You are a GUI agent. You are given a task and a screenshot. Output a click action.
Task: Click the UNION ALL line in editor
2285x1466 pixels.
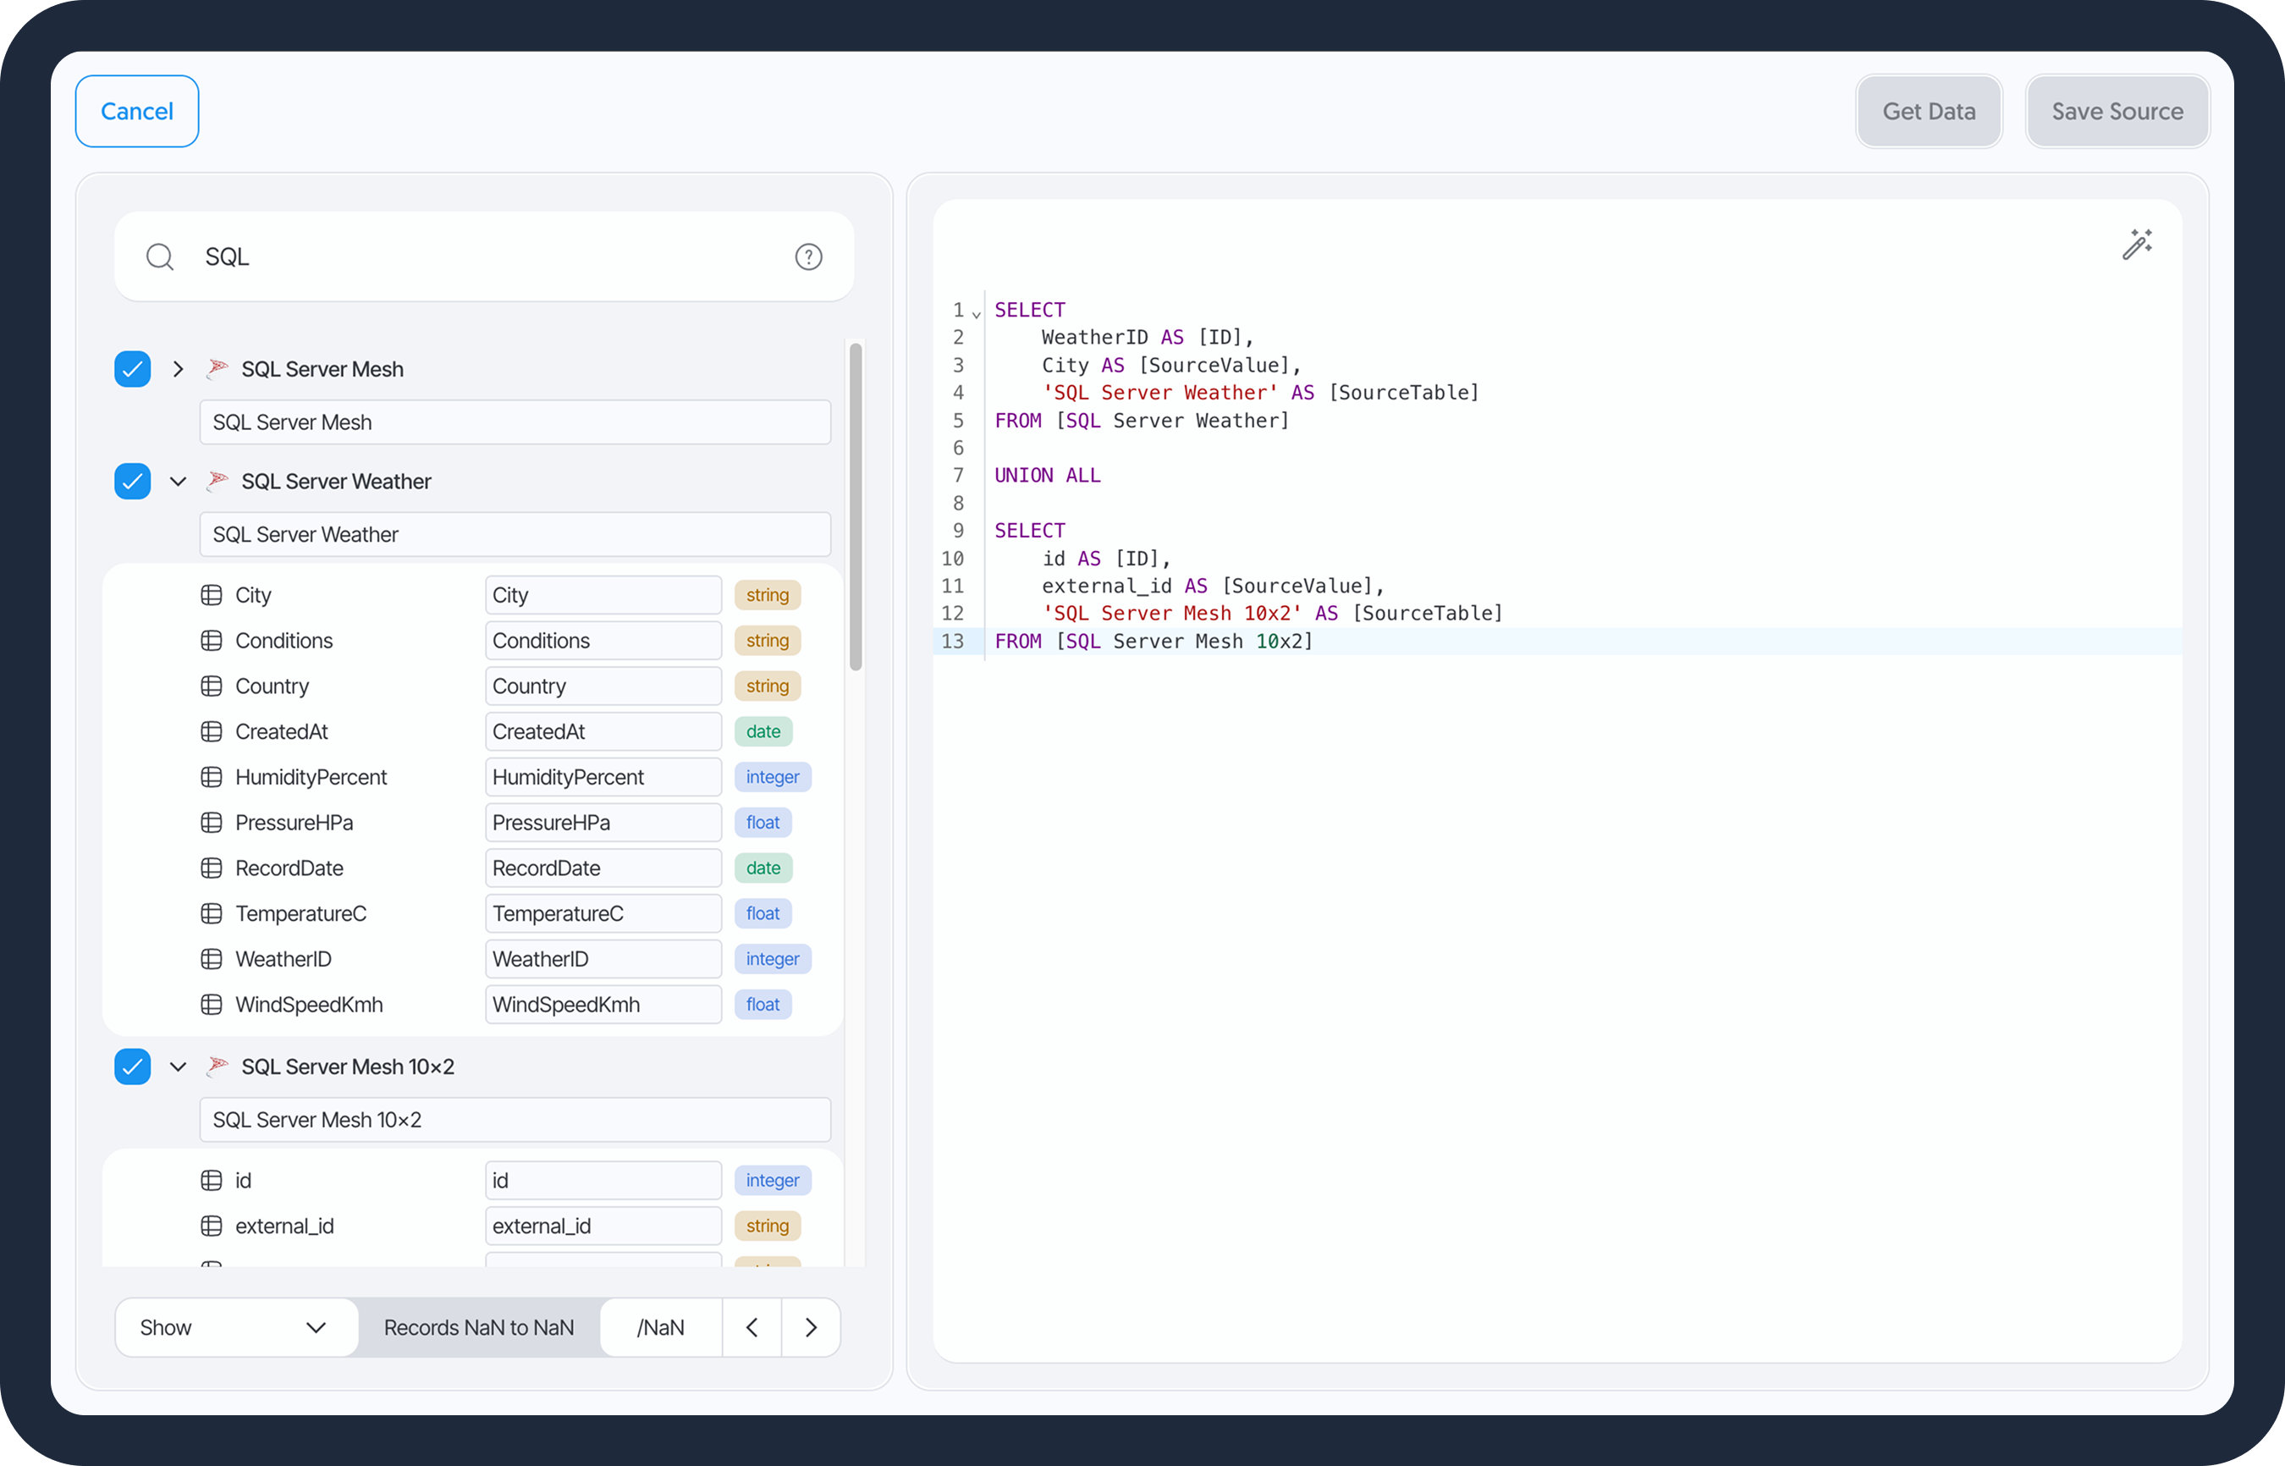[1047, 475]
